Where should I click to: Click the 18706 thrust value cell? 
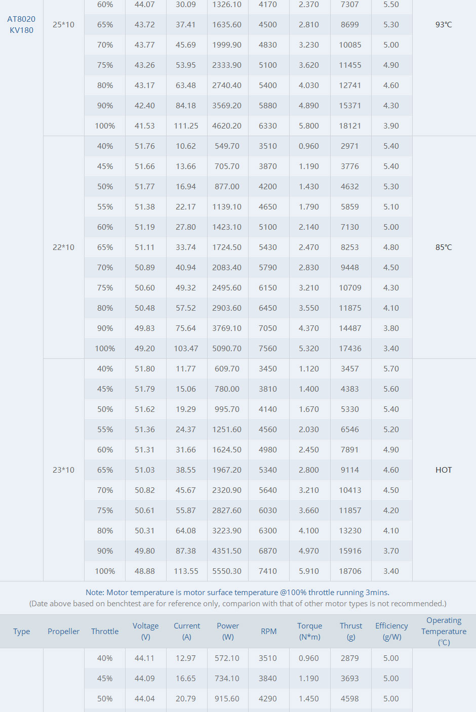(350, 571)
